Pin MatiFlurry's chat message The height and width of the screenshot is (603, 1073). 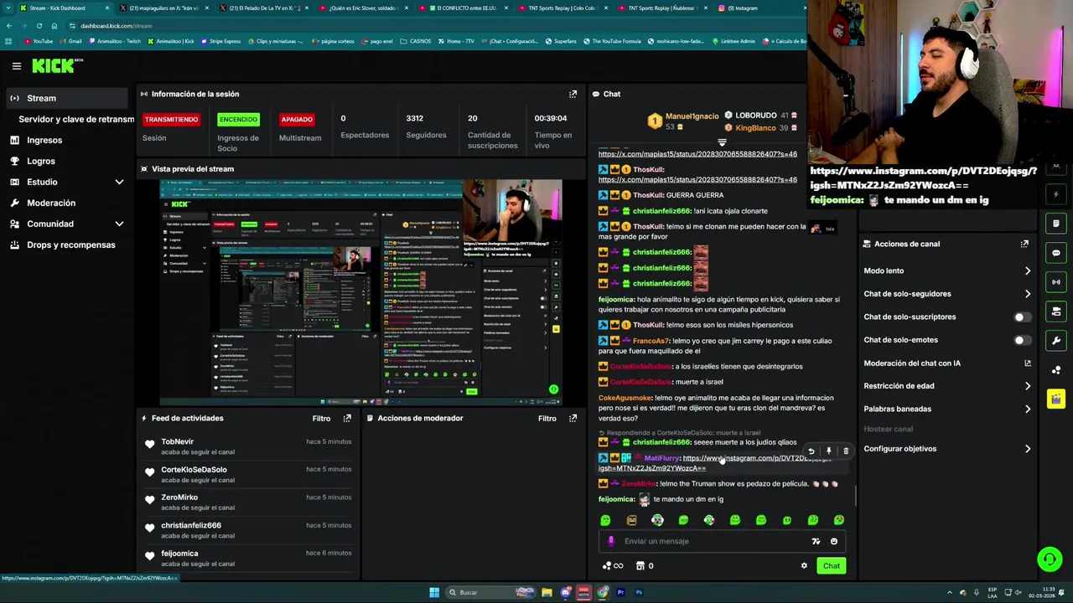coord(828,451)
